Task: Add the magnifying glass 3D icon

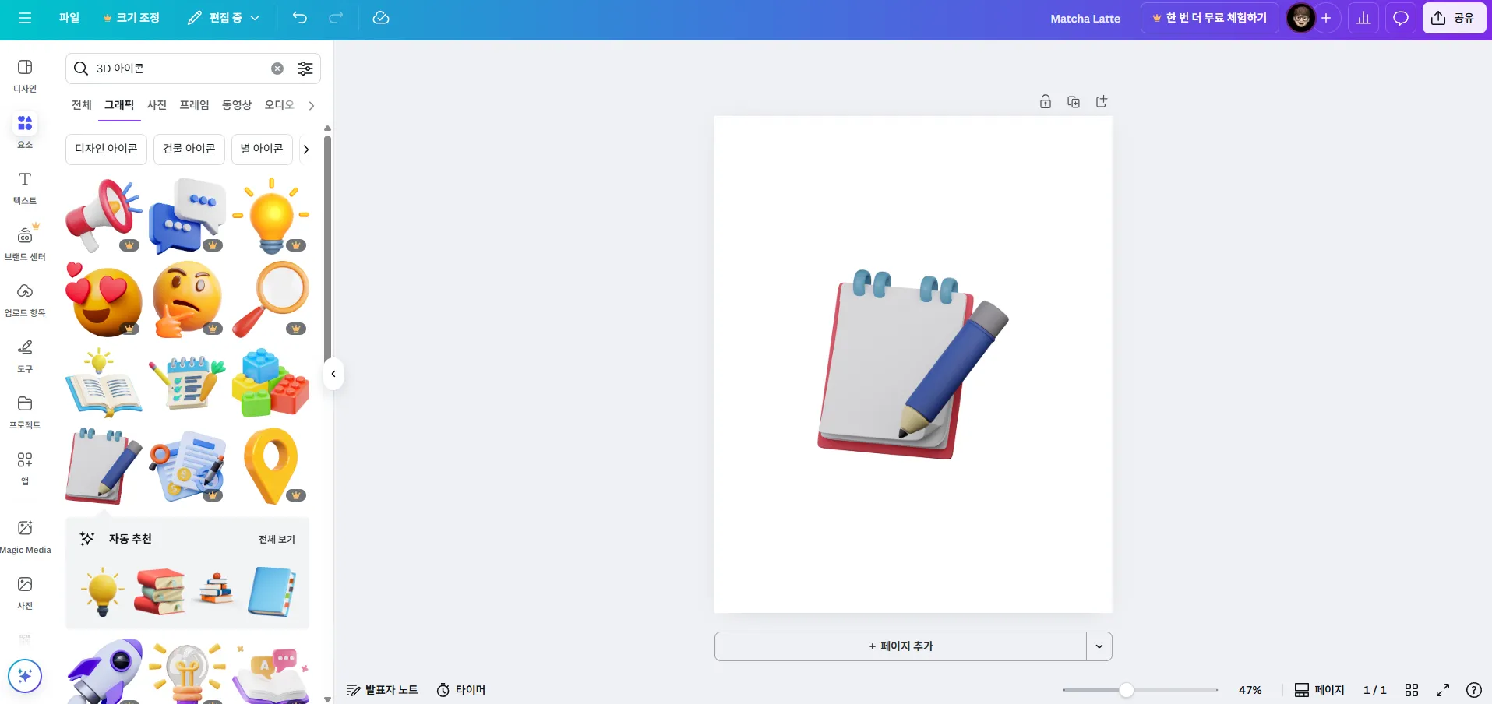Action: click(x=271, y=299)
